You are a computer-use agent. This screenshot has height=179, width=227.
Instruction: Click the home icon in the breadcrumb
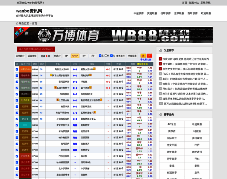click(17, 24)
